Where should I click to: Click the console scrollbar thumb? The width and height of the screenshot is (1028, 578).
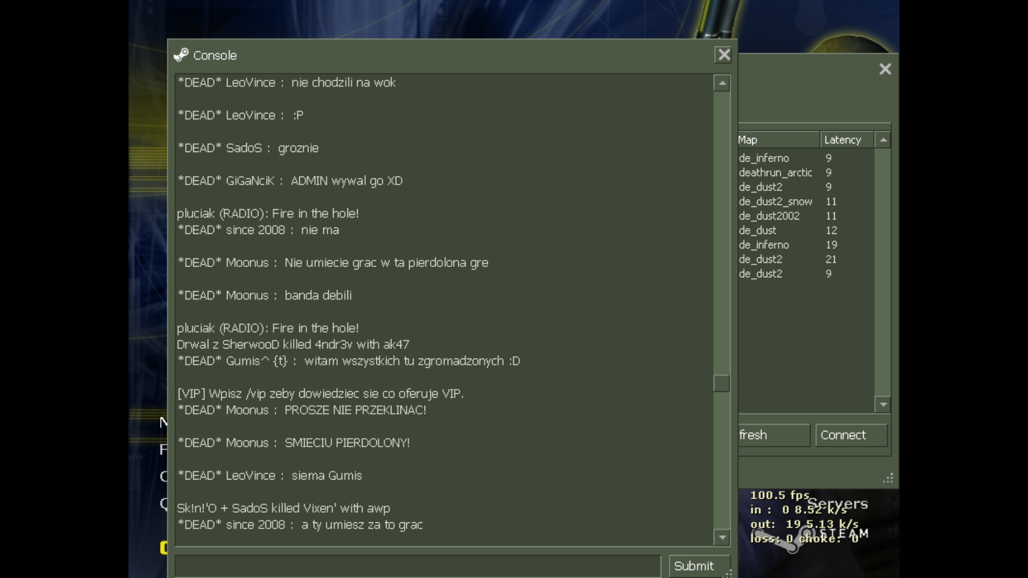click(x=722, y=383)
